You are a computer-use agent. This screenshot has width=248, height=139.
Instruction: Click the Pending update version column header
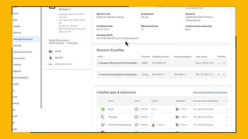(184, 57)
